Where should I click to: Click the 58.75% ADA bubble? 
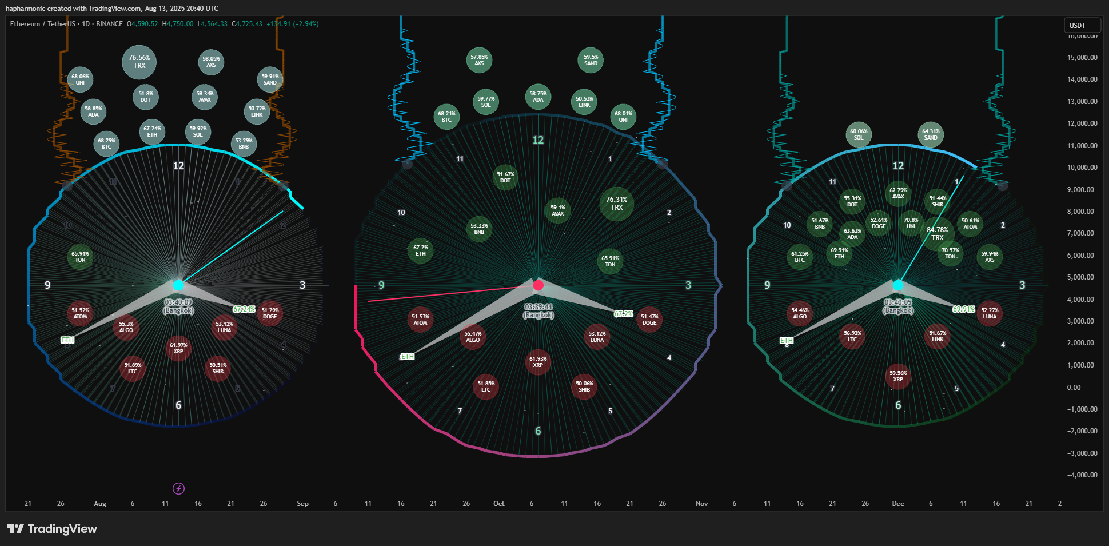click(x=538, y=97)
